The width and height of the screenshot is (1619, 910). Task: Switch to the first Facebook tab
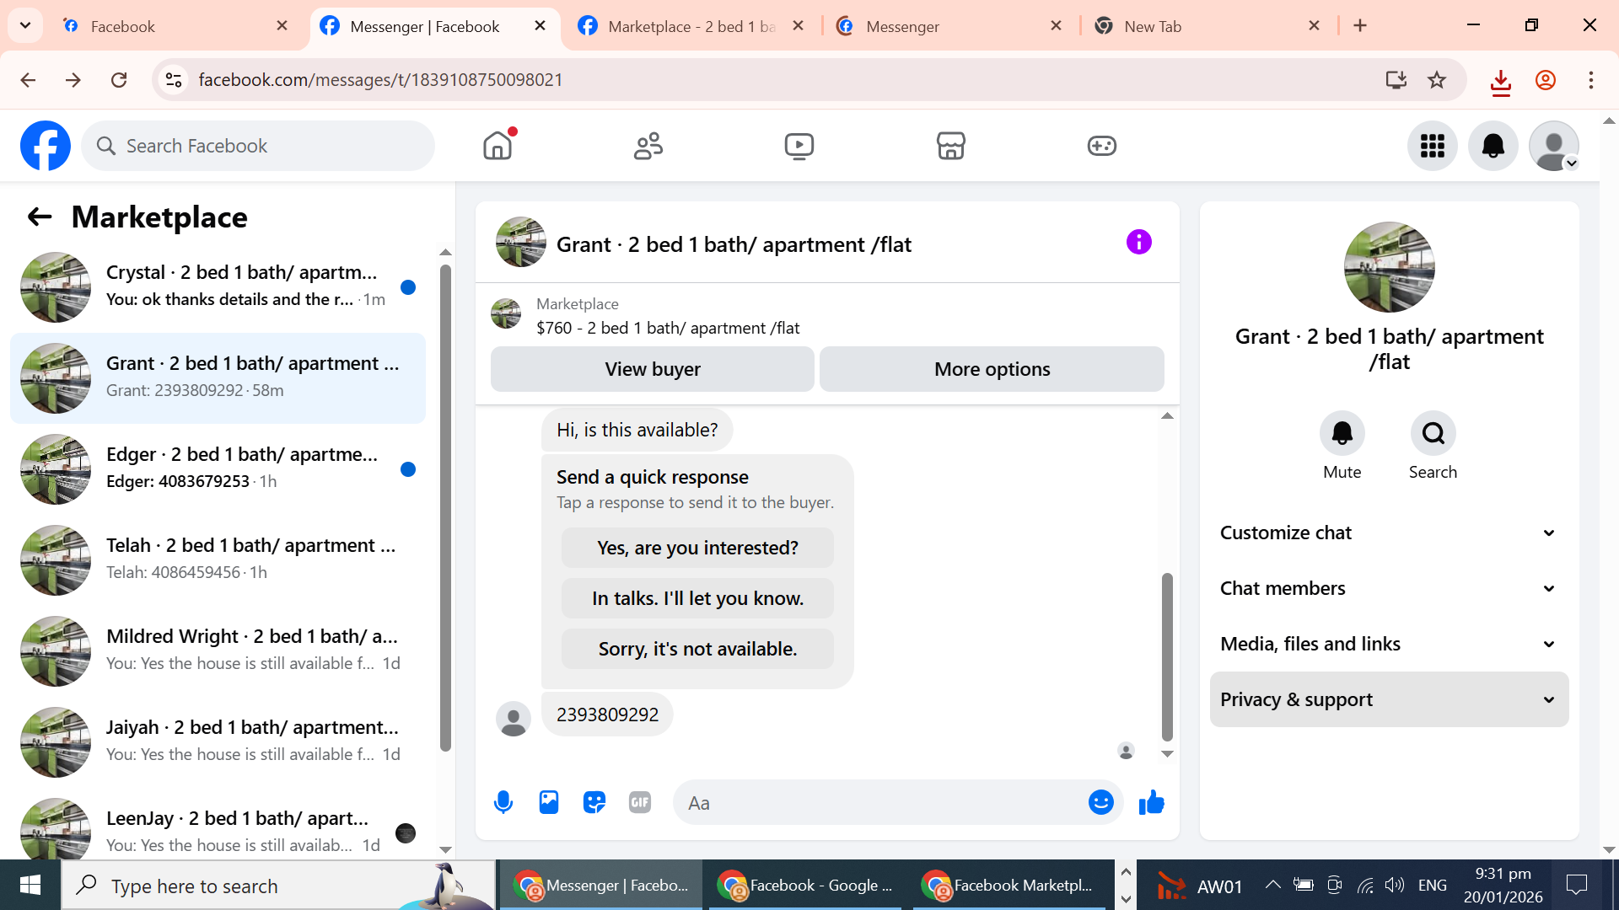point(175,26)
